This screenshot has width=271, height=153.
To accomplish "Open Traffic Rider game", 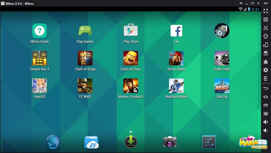I will pos(222,58).
